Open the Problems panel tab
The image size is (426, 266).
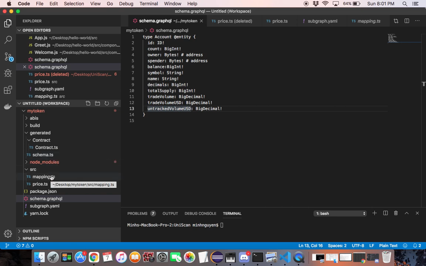coord(141,213)
